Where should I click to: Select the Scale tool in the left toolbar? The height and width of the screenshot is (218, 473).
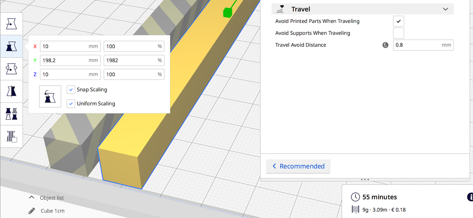coord(11,46)
